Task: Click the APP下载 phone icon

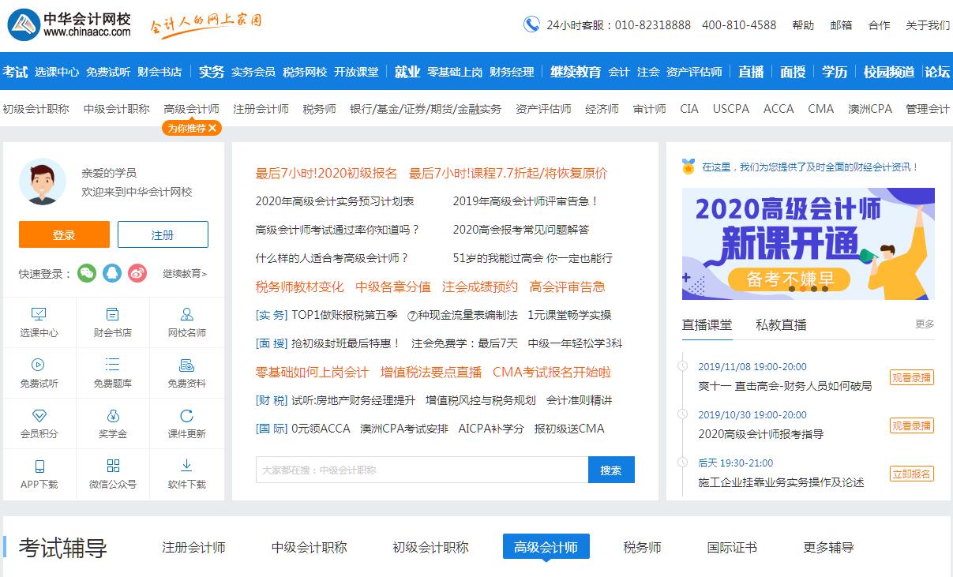Action: (x=39, y=466)
